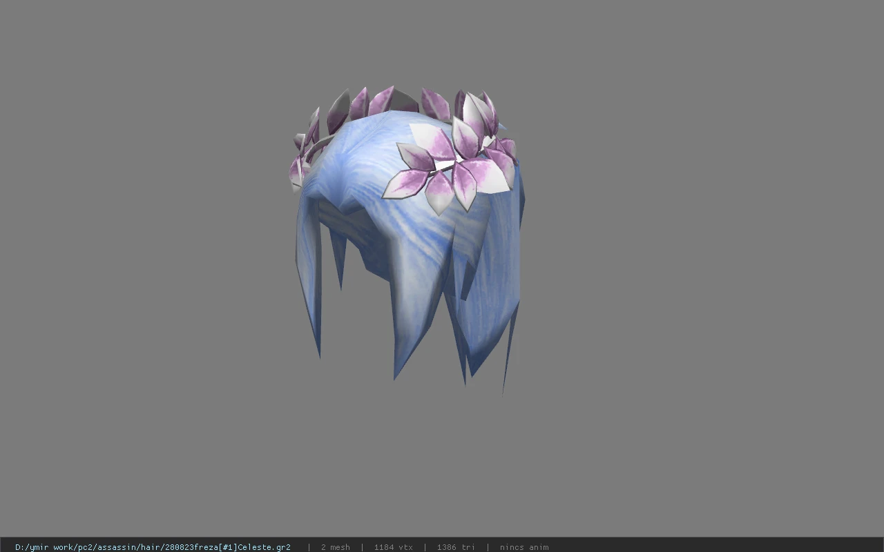The image size is (884, 552).
Task: Click the file path ending in Celeste.gr2
Action: click(x=153, y=547)
